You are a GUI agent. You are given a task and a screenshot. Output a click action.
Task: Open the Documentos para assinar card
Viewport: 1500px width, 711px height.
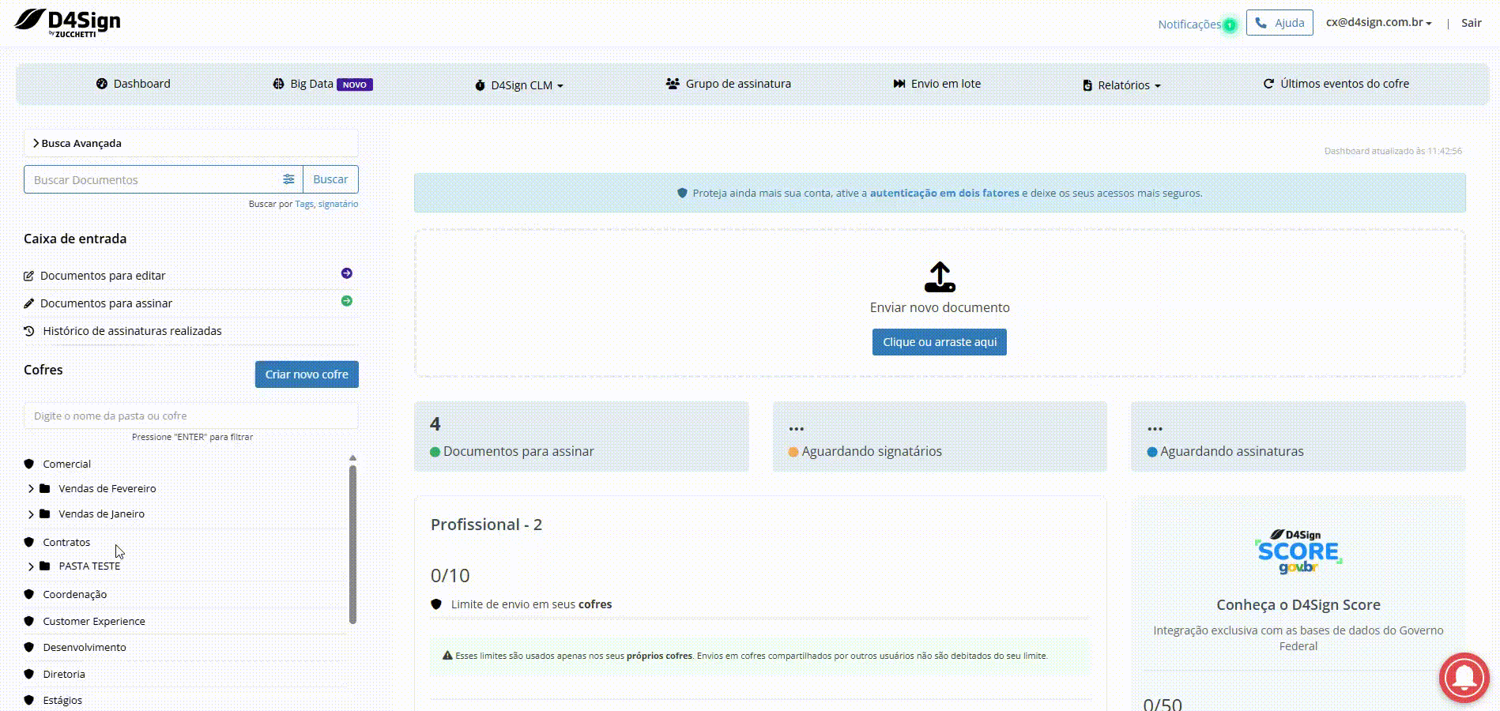582,436
